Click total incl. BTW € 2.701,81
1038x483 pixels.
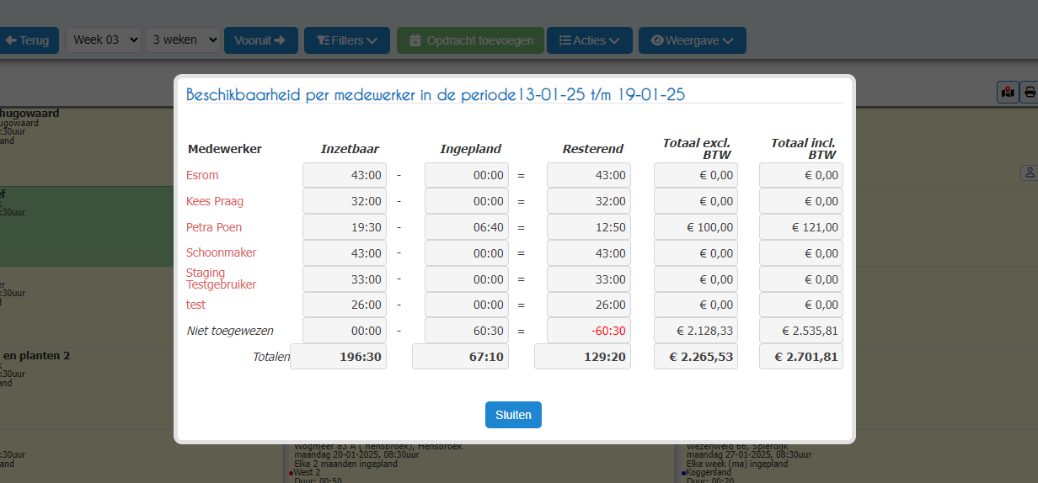point(801,357)
